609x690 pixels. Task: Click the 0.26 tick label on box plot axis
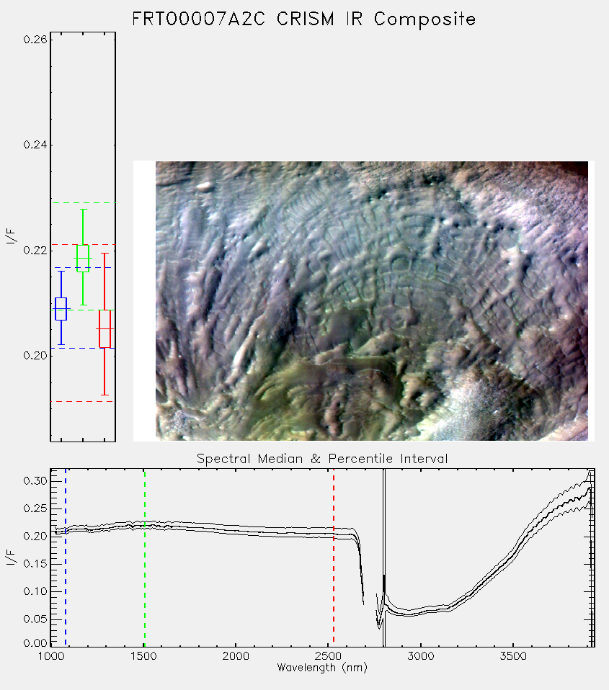(x=35, y=40)
